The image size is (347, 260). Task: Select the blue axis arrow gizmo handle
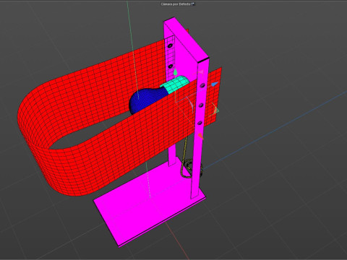click(x=215, y=84)
